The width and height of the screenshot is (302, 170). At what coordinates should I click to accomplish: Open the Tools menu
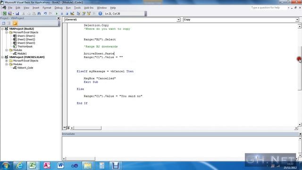[77, 8]
